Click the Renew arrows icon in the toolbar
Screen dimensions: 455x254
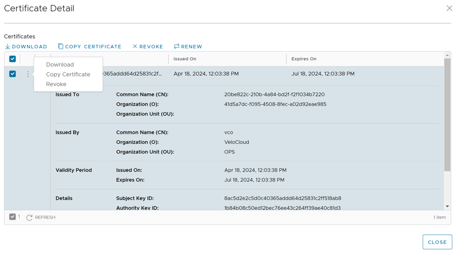tap(176, 46)
